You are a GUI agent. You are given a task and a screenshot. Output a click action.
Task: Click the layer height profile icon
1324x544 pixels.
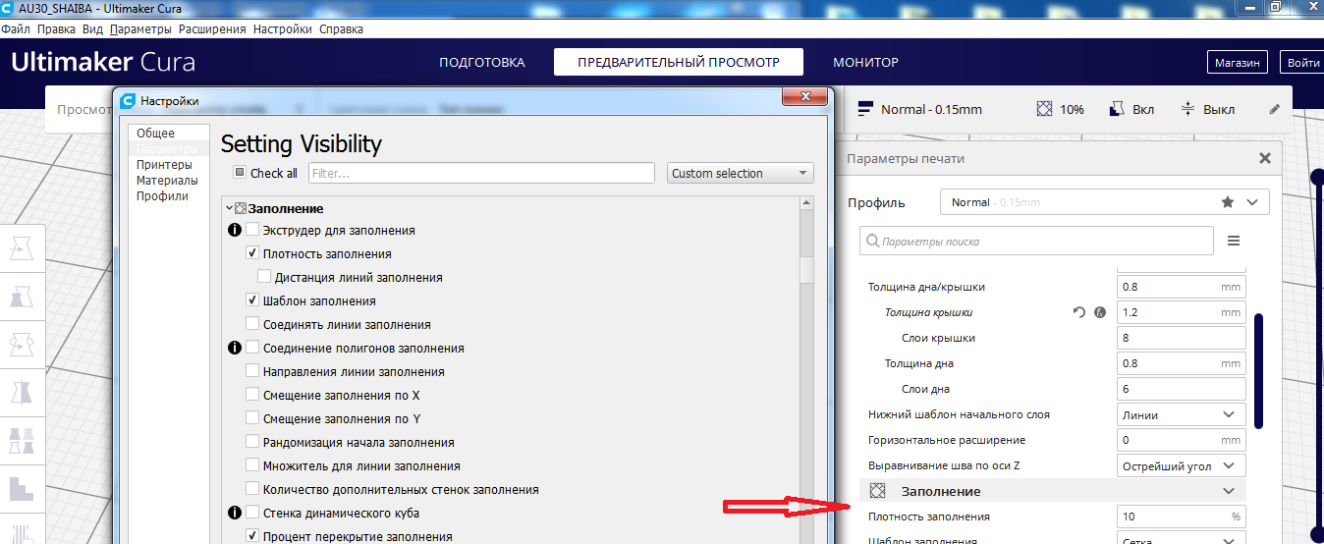(x=866, y=109)
